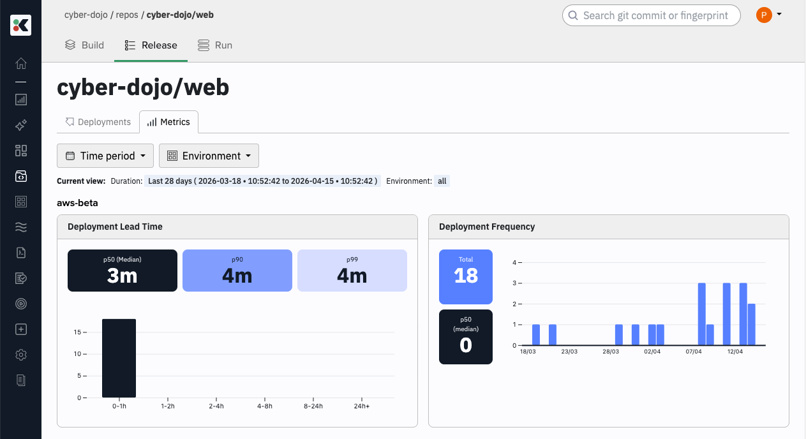
Task: Switch to the Build tab
Action: click(x=84, y=45)
